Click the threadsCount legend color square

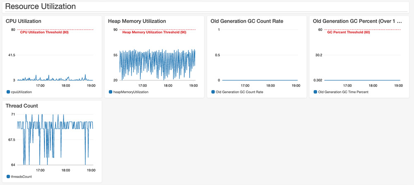point(8,177)
